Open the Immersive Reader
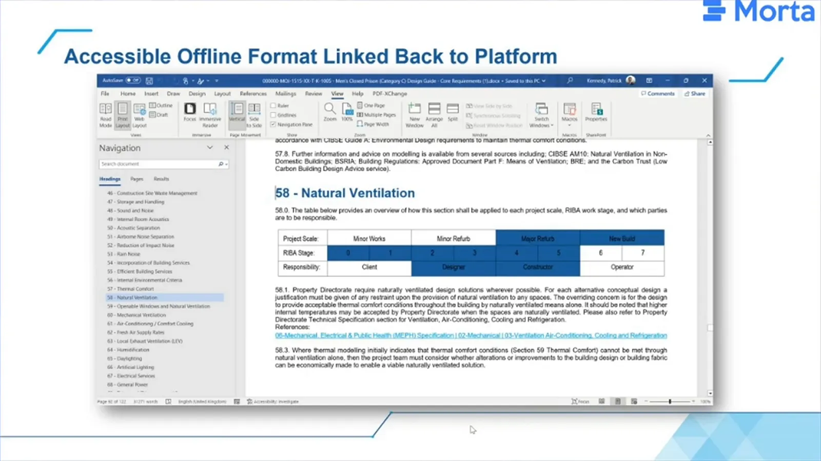 [210, 115]
